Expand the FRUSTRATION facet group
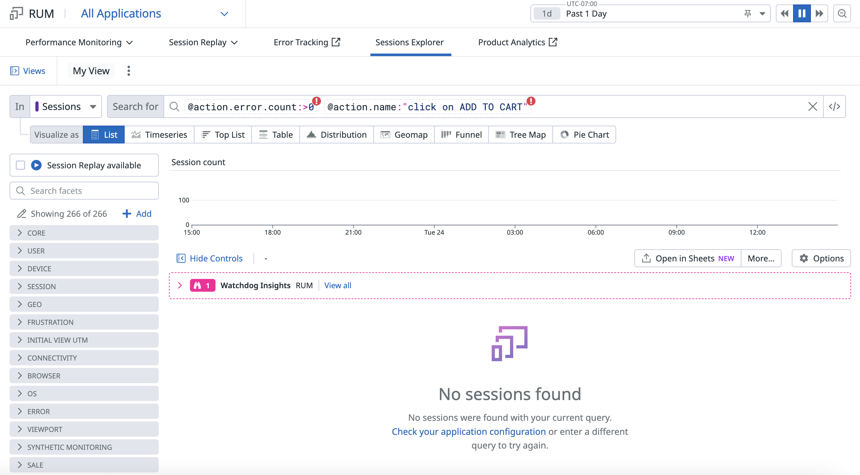Screen dimensions: 860x475 tap(84, 322)
